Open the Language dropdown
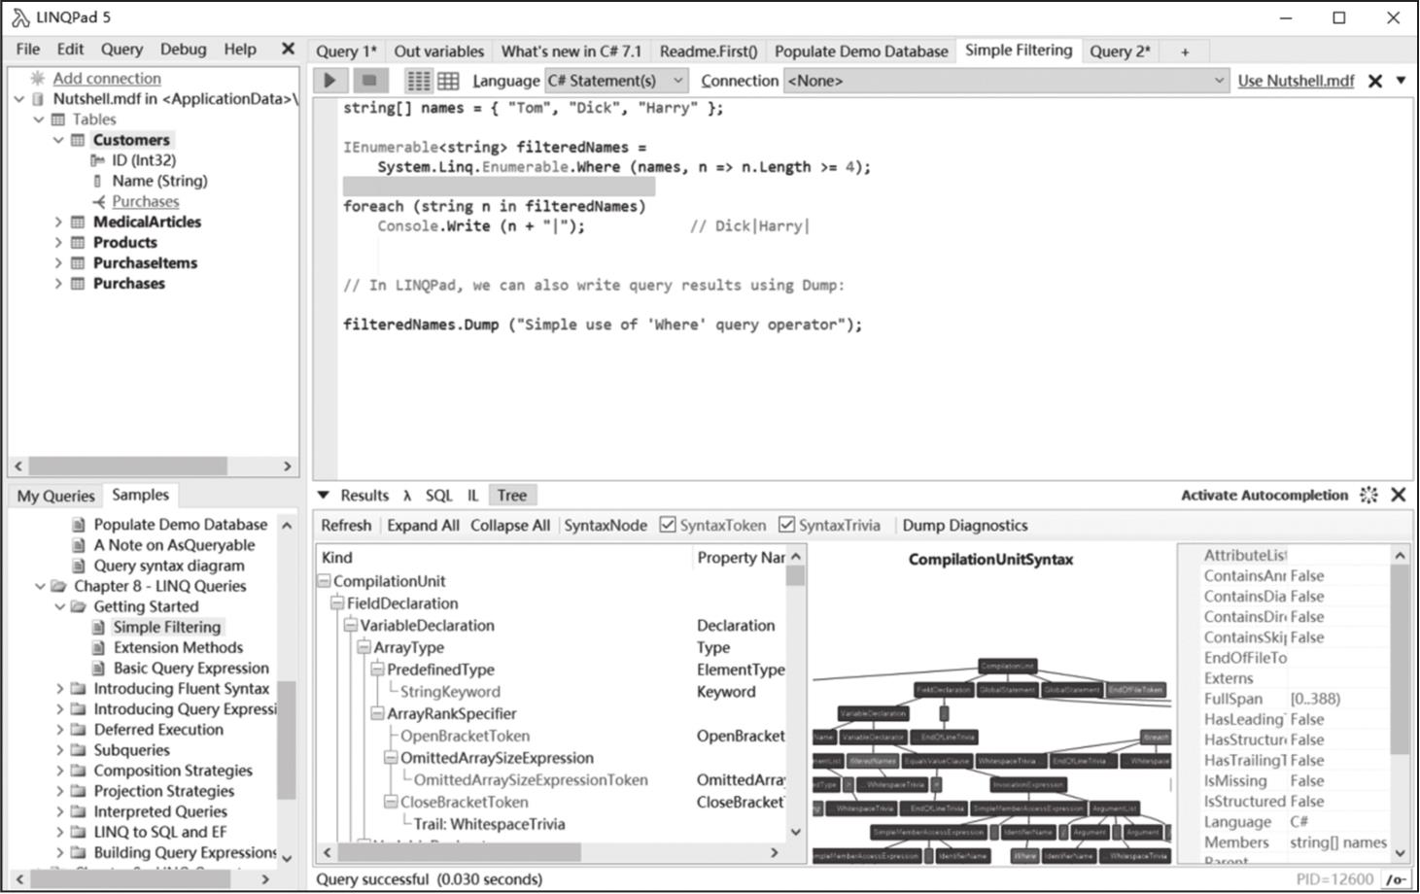 [x=616, y=81]
